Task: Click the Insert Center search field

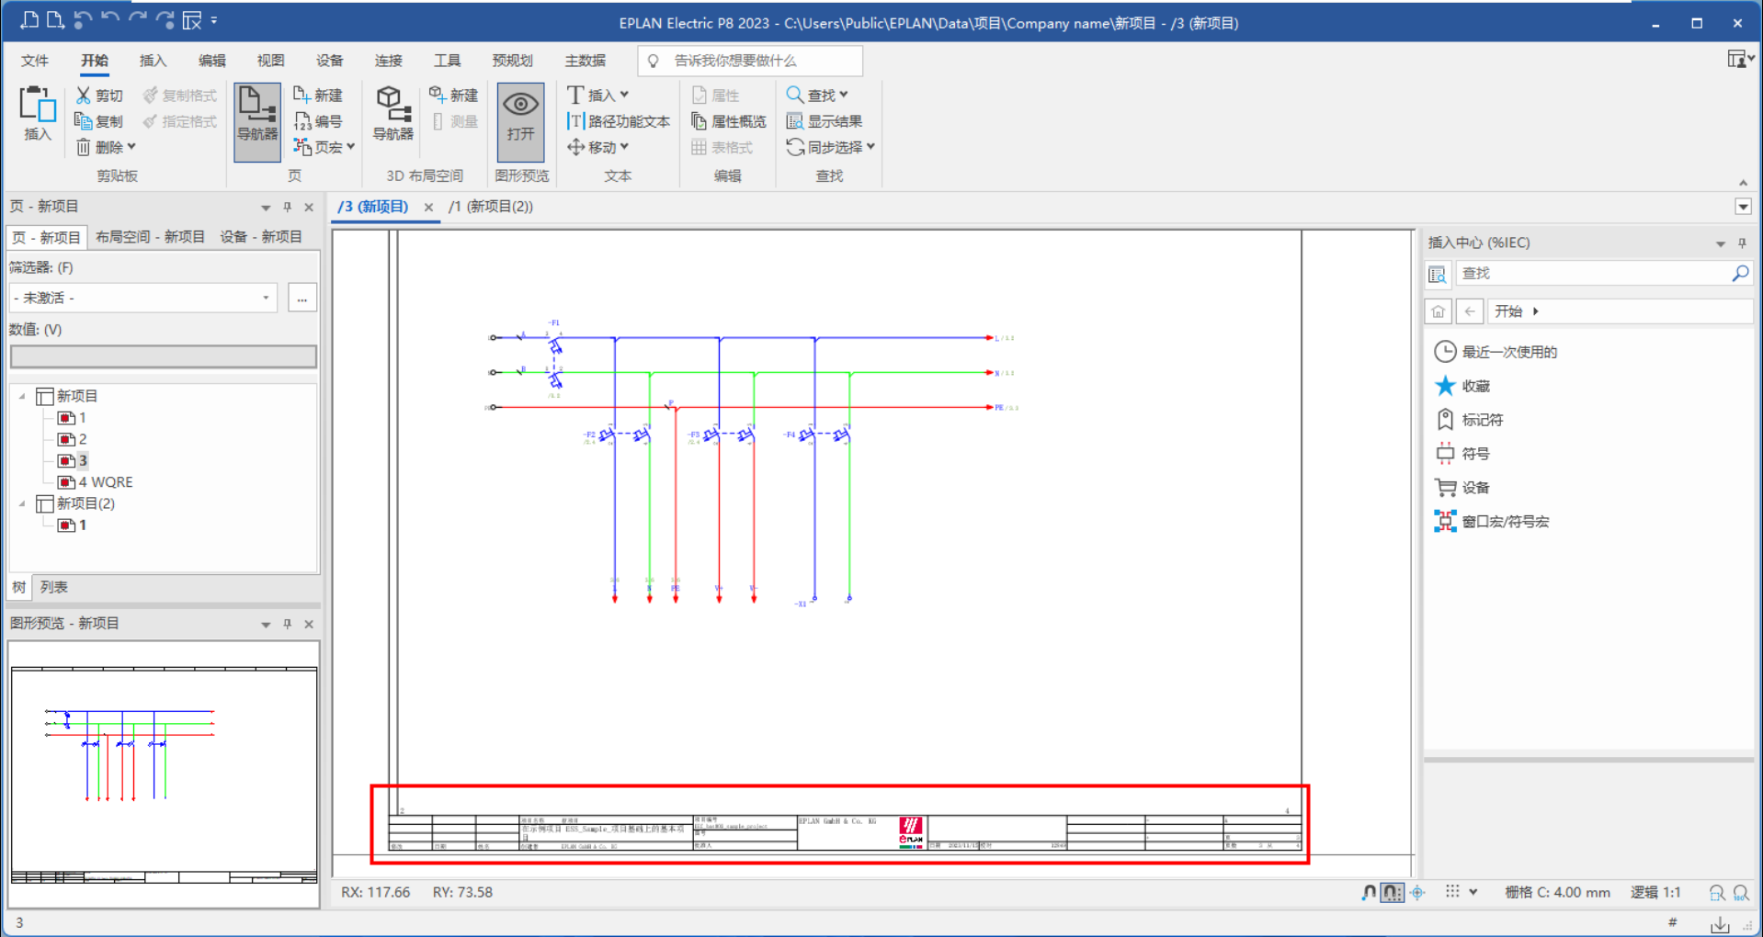Action: (x=1593, y=274)
